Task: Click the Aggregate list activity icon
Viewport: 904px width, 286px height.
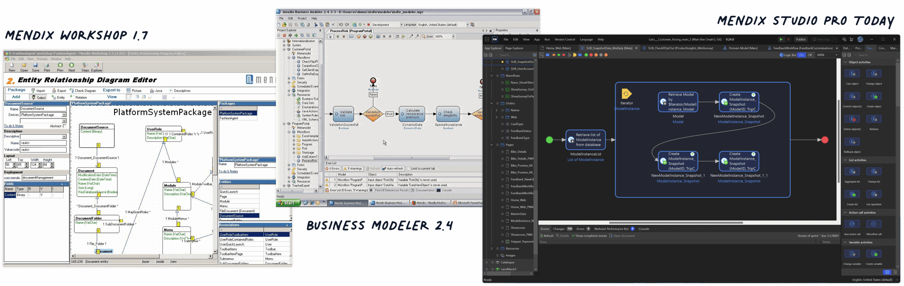Action: (x=852, y=172)
